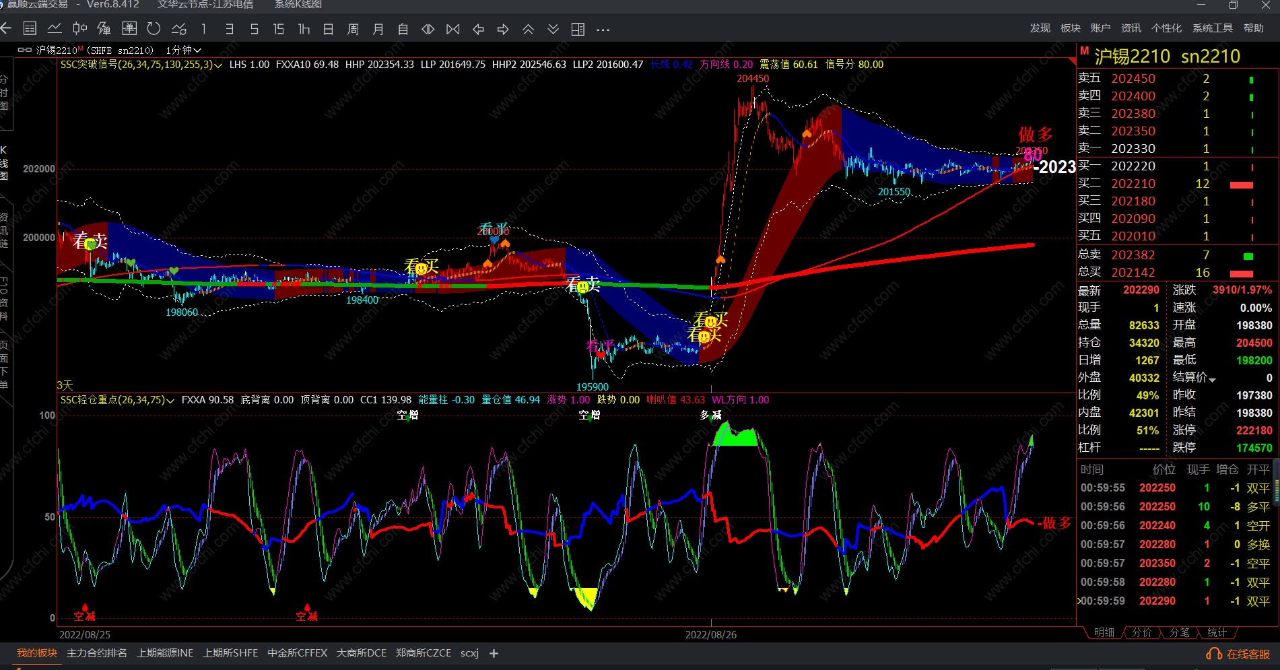Click the inward-pointing triangles chart zoom icon
The width and height of the screenshot is (1280, 670).
click(x=453, y=29)
